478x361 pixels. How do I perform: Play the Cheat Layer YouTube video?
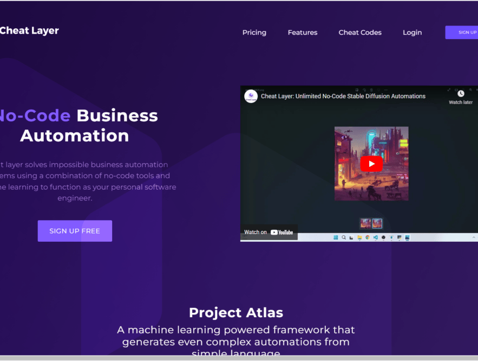pyautogui.click(x=371, y=163)
